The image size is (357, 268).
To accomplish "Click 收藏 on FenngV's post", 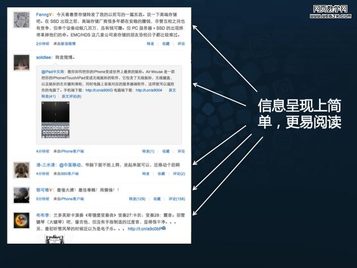I will 165,43.
